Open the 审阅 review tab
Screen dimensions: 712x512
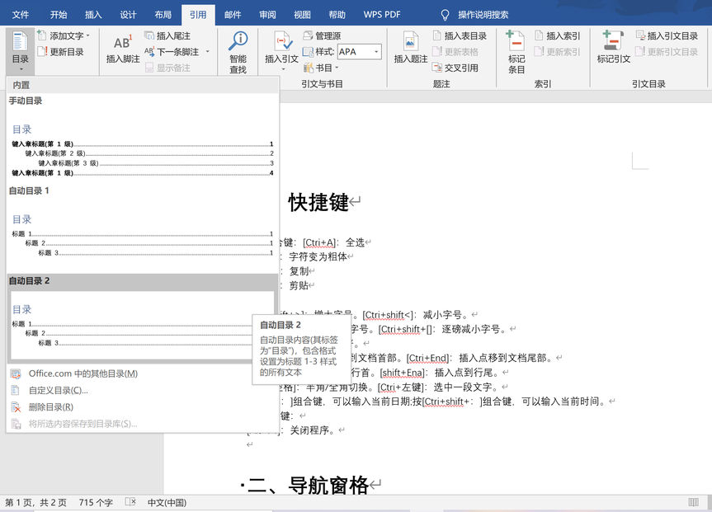(x=267, y=15)
